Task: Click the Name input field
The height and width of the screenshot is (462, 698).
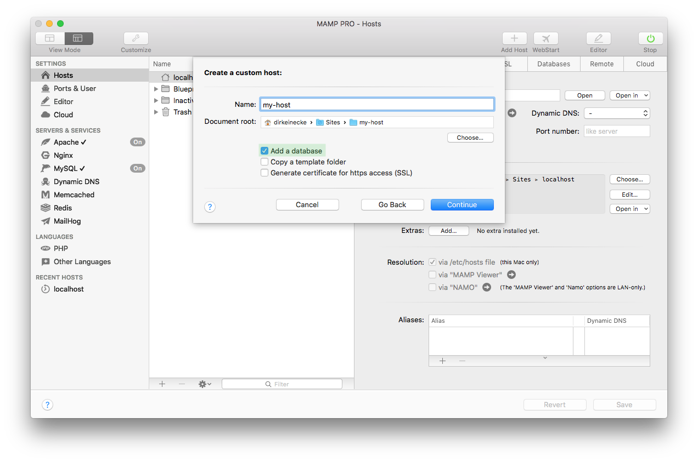Action: (377, 104)
